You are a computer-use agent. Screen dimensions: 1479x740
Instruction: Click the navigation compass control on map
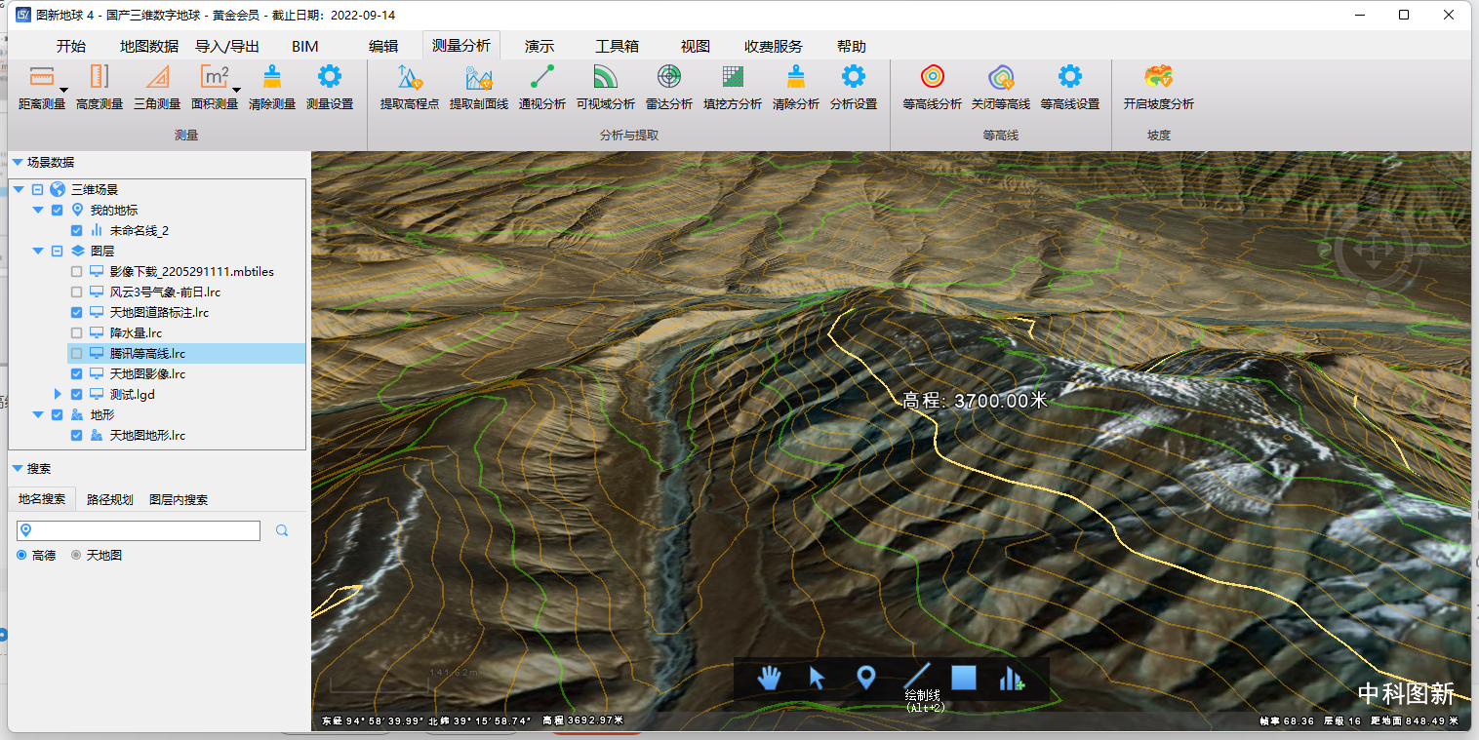pos(1373,252)
